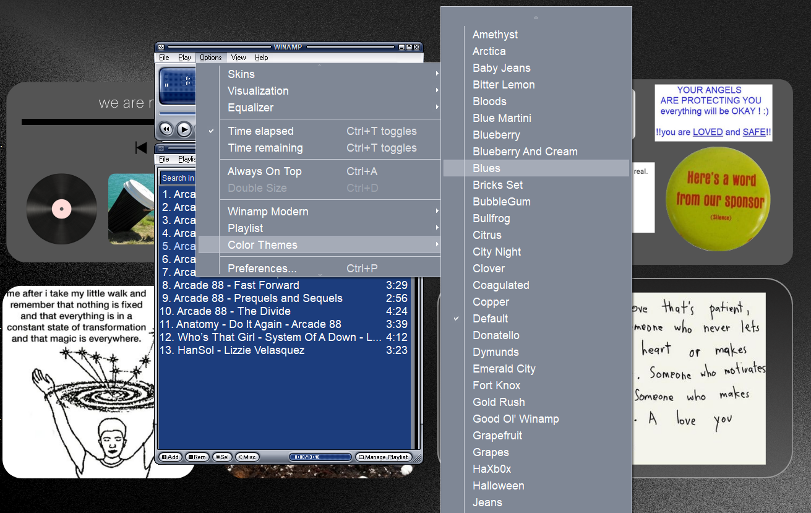Click the Sel button in the playlist editor
This screenshot has width=811, height=513.
coord(222,457)
